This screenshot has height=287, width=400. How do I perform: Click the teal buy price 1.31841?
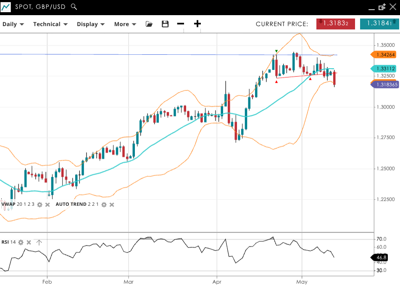click(379, 24)
